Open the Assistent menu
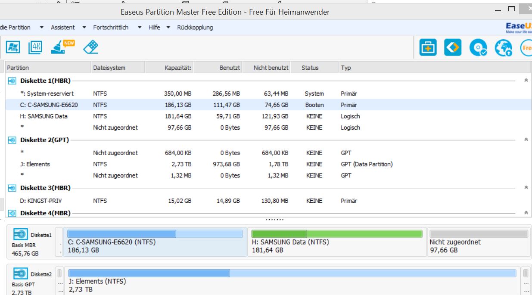This screenshot has height=295, width=532. 68,27
